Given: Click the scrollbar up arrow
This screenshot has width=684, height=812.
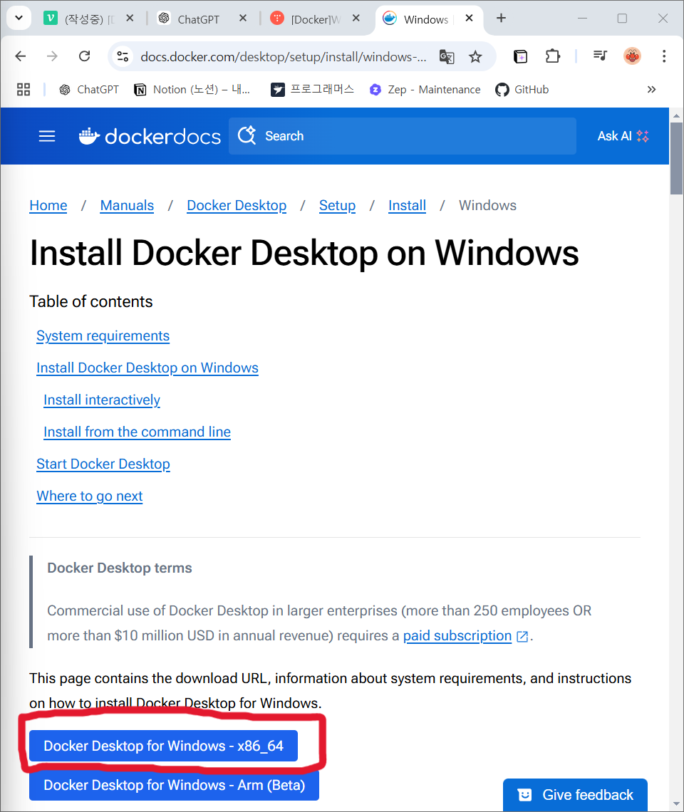Looking at the screenshot, I should (676, 116).
